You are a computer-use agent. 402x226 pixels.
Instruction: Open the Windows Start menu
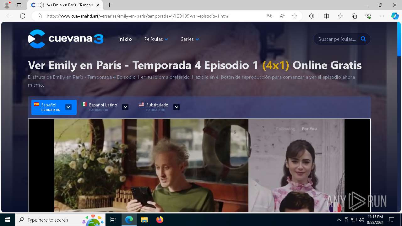point(8,220)
